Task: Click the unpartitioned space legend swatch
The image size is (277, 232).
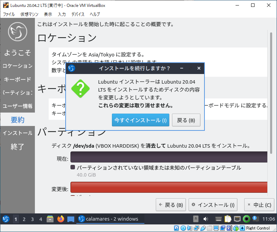Action: [73, 167]
